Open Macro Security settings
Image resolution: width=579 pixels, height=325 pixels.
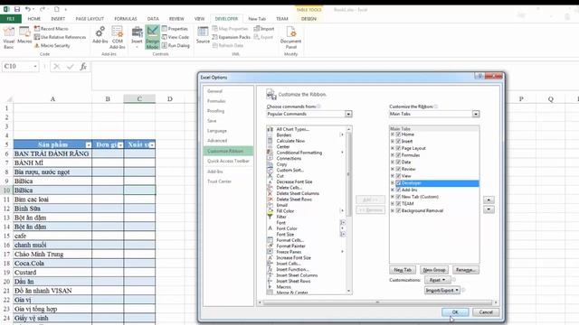[x=52, y=45]
